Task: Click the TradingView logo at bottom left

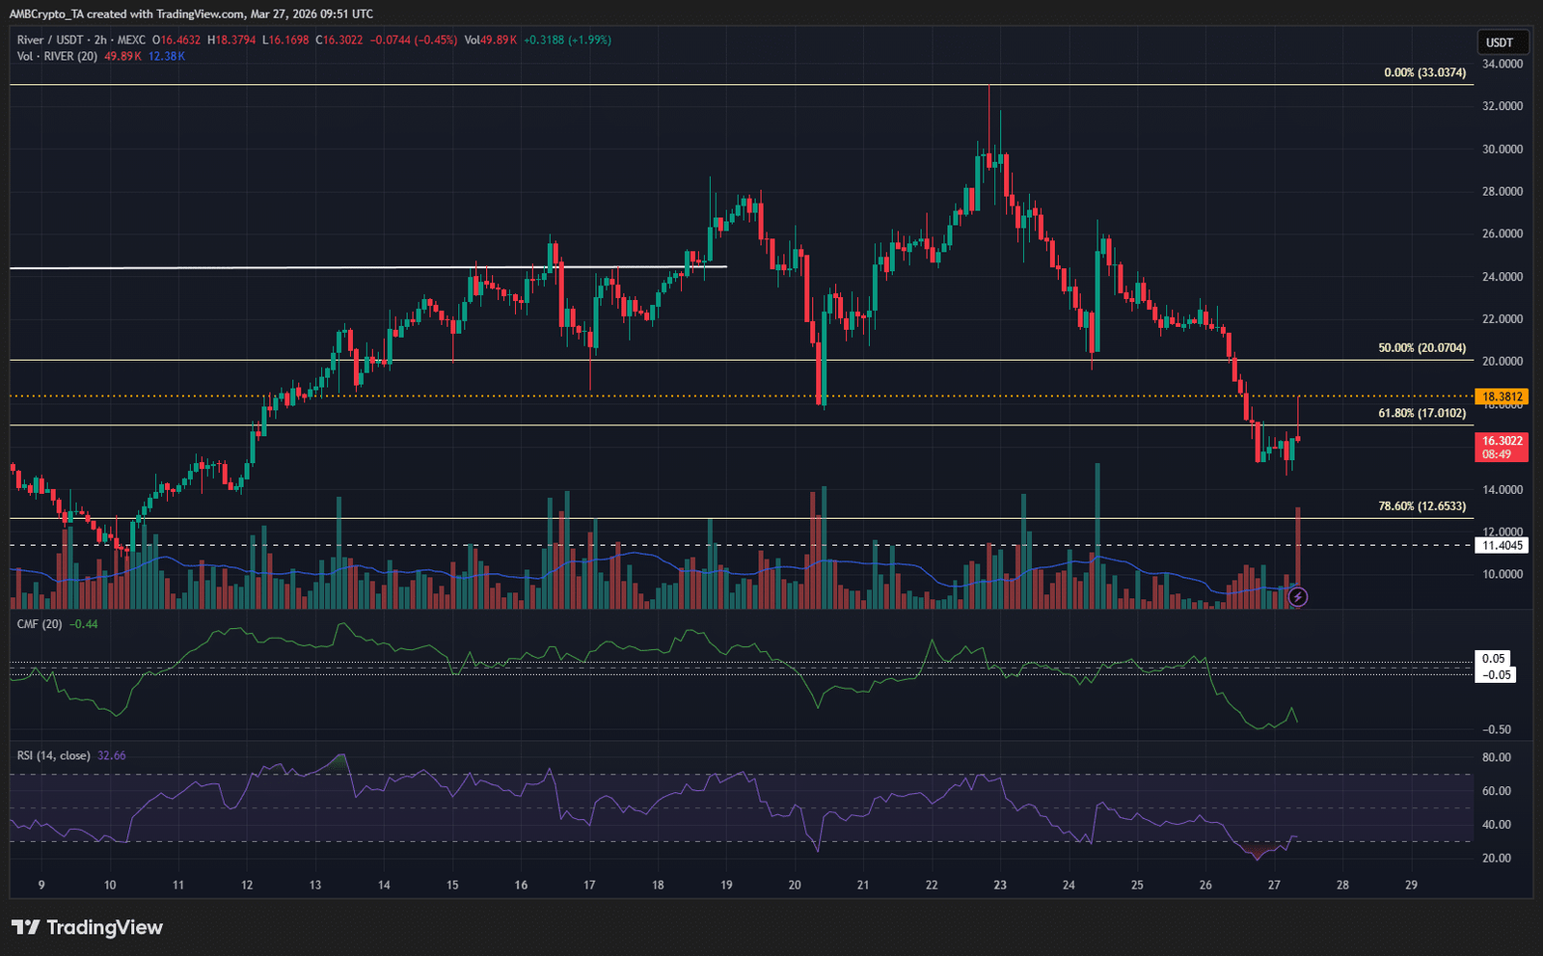Action: click(87, 927)
